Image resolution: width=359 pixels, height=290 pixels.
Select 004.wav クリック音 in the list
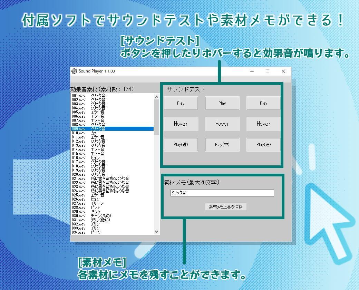[112, 108]
